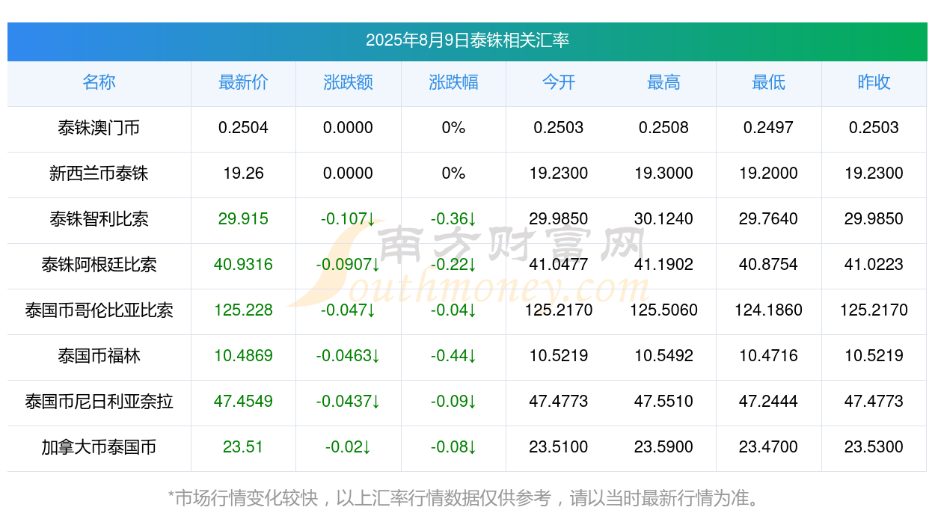Click the 泰铢阿根廷比索 row name
The height and width of the screenshot is (522, 935).
click(99, 265)
